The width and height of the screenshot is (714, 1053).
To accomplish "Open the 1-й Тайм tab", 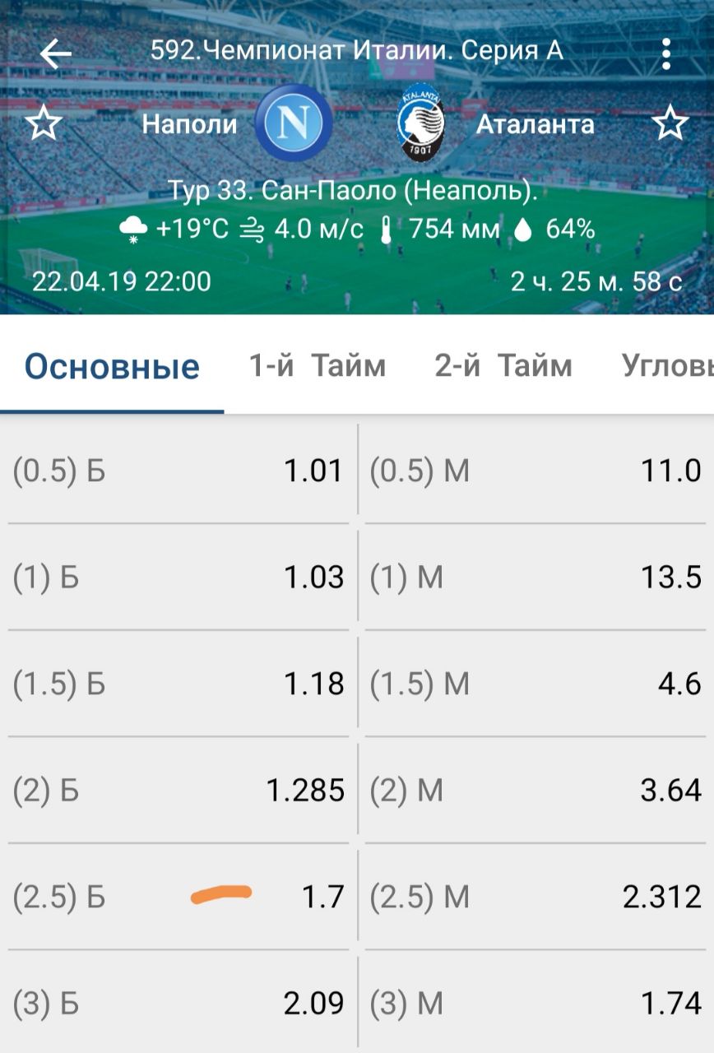I will coord(318,365).
